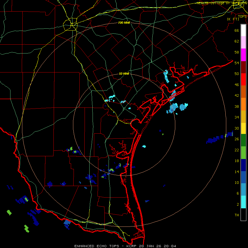This screenshot has height=248, width=248.
Task: Click the "100 NMI" range ring label
Action: click(124, 23)
